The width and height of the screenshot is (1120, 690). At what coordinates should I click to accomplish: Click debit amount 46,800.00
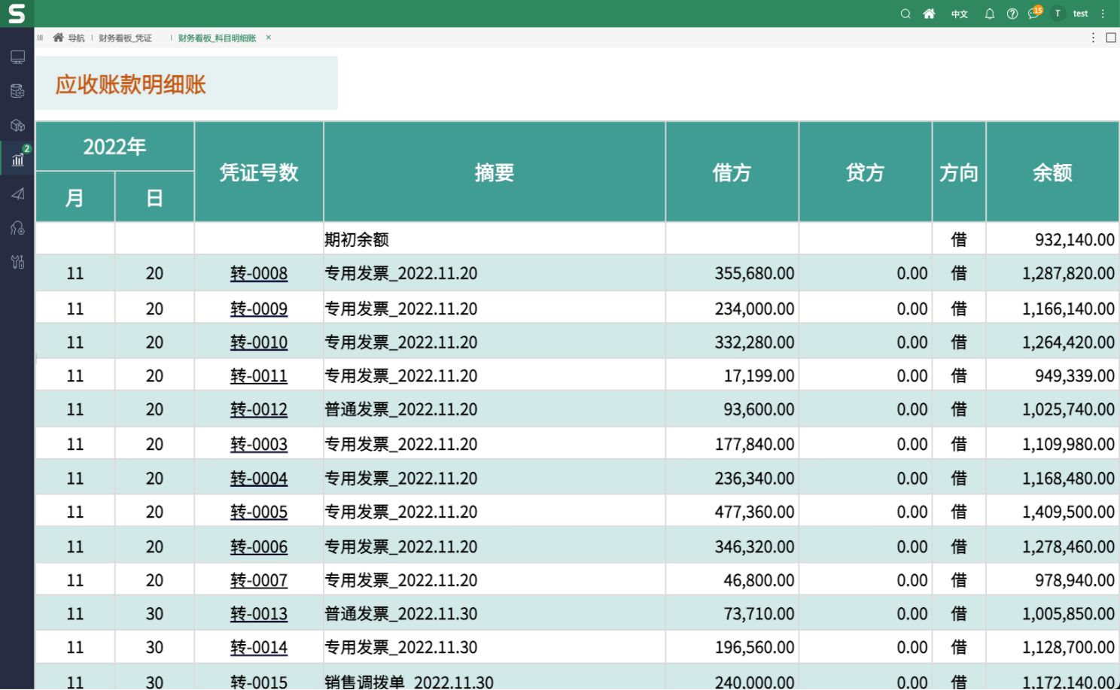tap(759, 581)
